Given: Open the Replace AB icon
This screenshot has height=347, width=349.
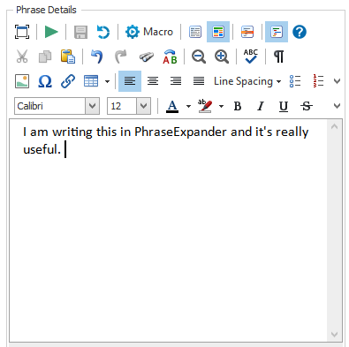Looking at the screenshot, I should [x=170, y=57].
